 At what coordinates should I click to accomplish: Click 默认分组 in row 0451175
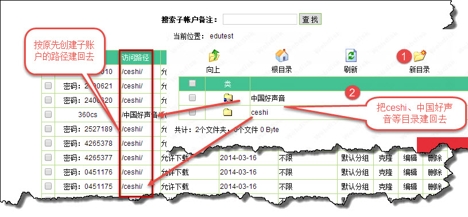click(x=355, y=187)
